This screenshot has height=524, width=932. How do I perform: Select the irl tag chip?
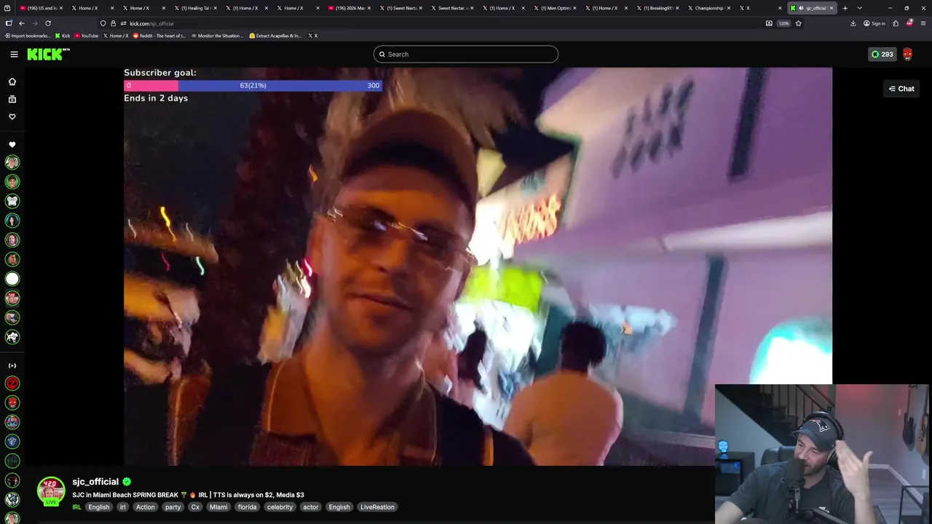click(x=123, y=507)
